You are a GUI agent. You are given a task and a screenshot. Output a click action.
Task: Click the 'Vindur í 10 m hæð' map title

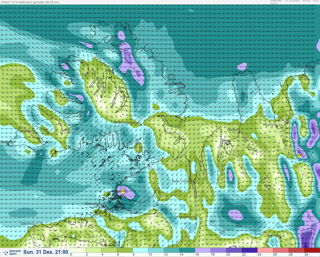pos(30,2)
